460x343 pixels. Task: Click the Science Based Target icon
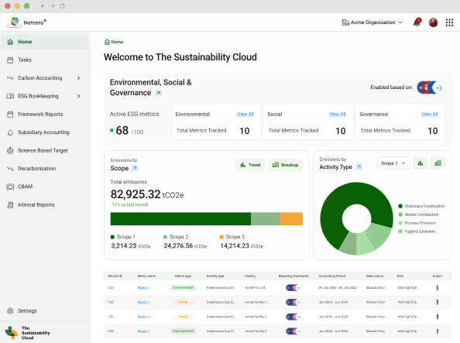(x=10, y=150)
